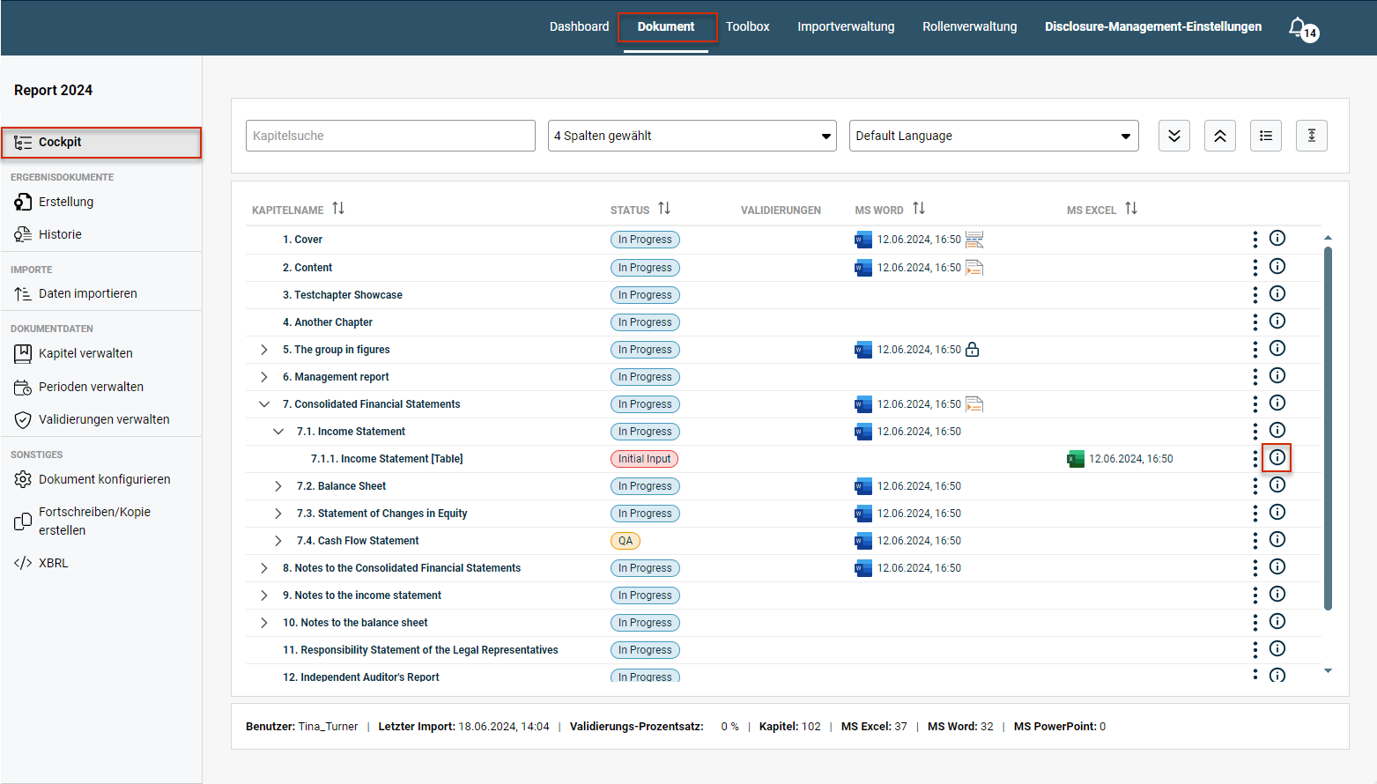The width and height of the screenshot is (1377, 784).
Task: Click the collapse all chapters double-chevron button
Action: pyautogui.click(x=1220, y=136)
